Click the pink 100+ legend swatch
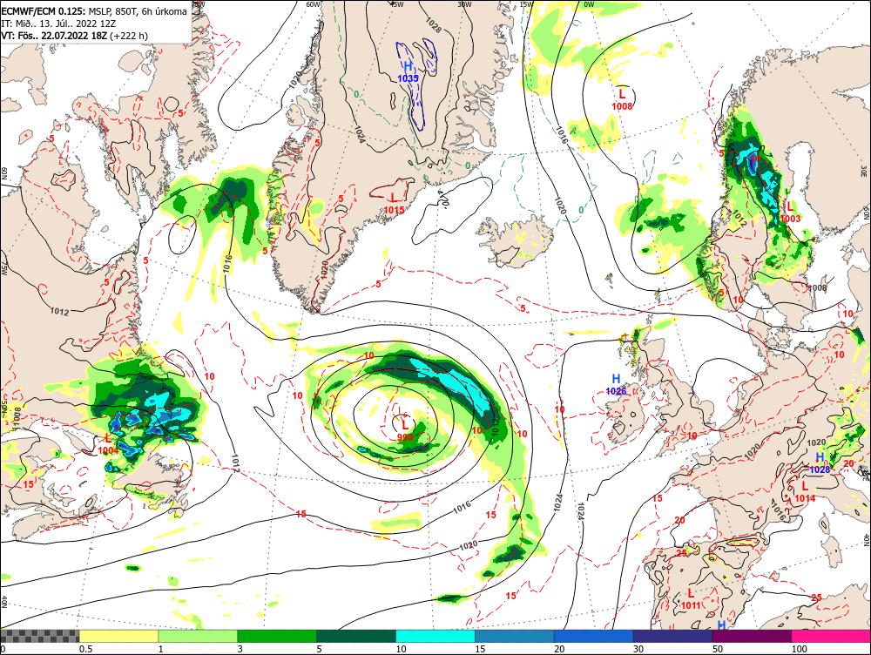 coord(831,636)
